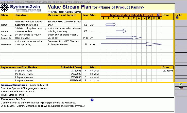This screenshot has width=187, height=113.
Task: Click the 'Objectives' column header
Action: (x=30, y=16)
